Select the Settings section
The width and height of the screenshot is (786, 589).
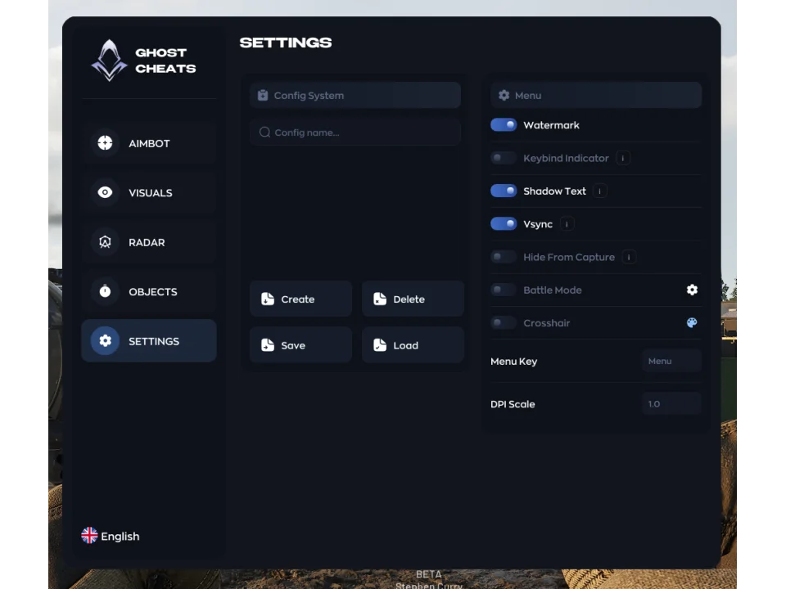[x=149, y=341]
